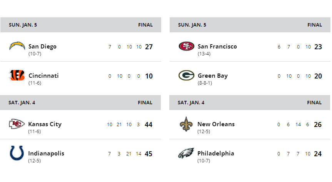Screen dimensions: 332x182
Task: Click the Indianapolis Colts horseshoe logo
Action: tap(17, 153)
